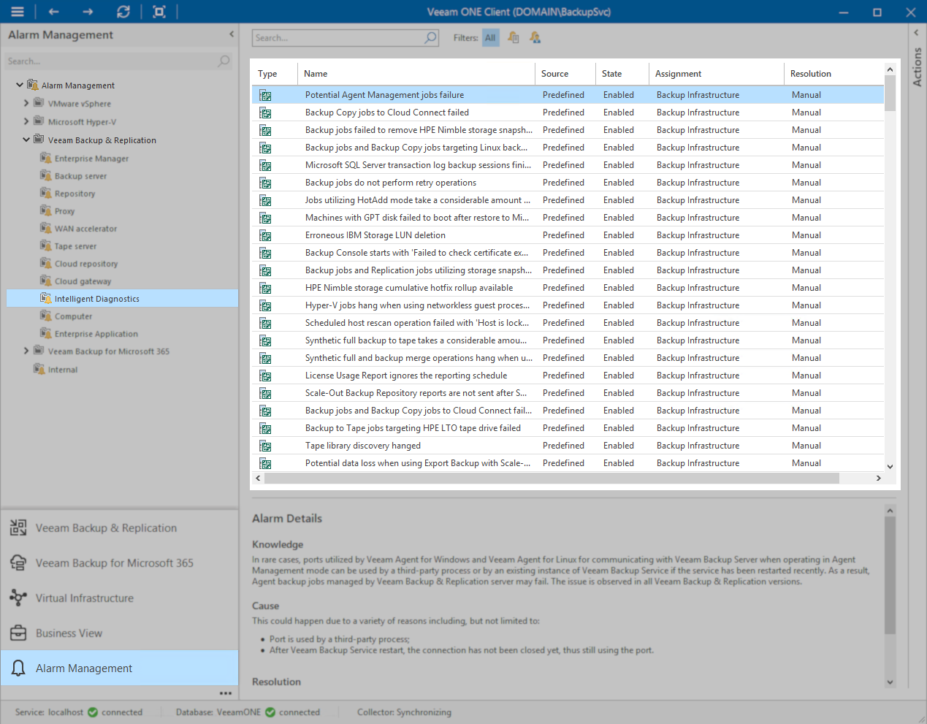Select Enterprise Manager in the tree
Viewport: 927px width, 724px height.
[x=91, y=159]
